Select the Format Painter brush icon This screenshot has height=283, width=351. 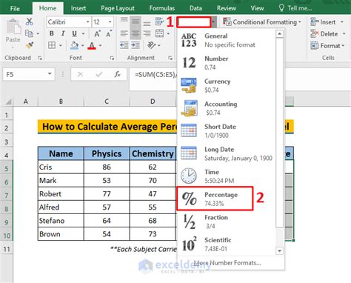click(30, 45)
